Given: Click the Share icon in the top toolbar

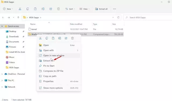Looking at the screenshot, I should (51, 9).
